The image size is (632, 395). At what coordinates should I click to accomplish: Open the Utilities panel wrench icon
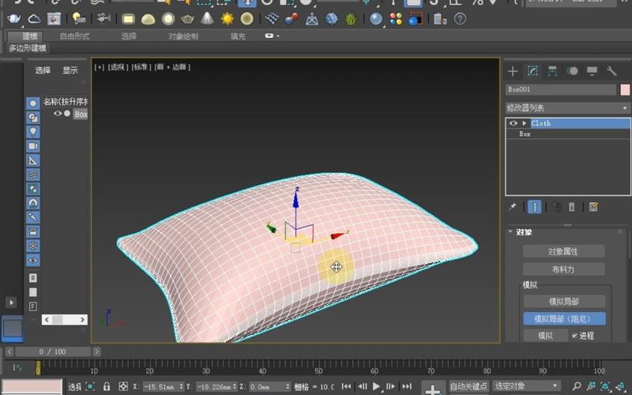(611, 71)
